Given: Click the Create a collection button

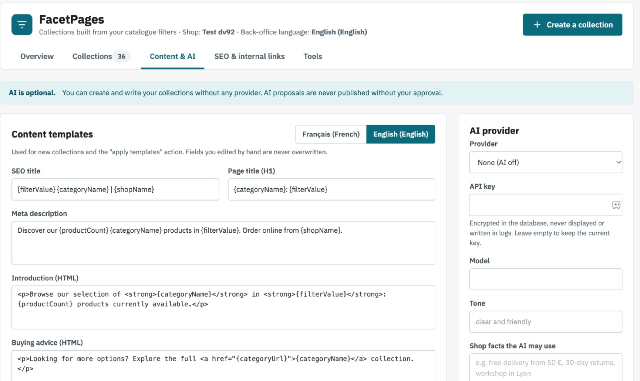Looking at the screenshot, I should tap(572, 25).
